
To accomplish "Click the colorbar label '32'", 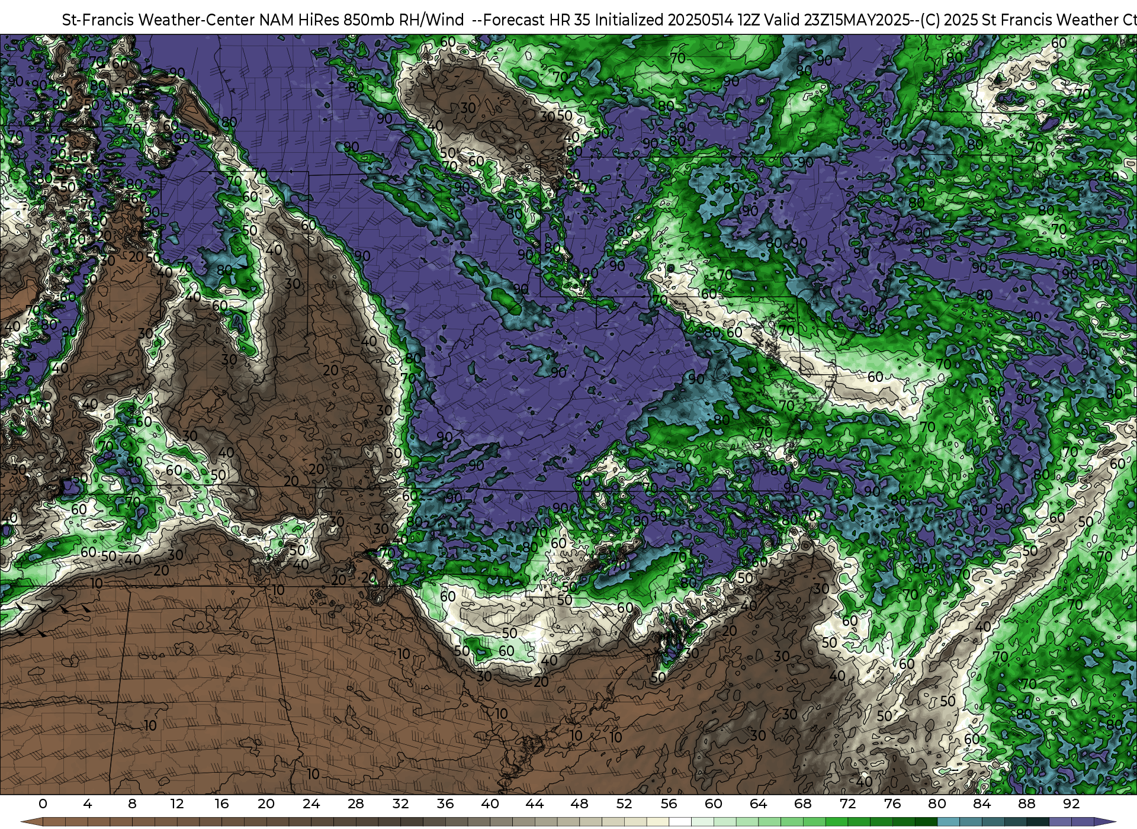I will pyautogui.click(x=400, y=804).
